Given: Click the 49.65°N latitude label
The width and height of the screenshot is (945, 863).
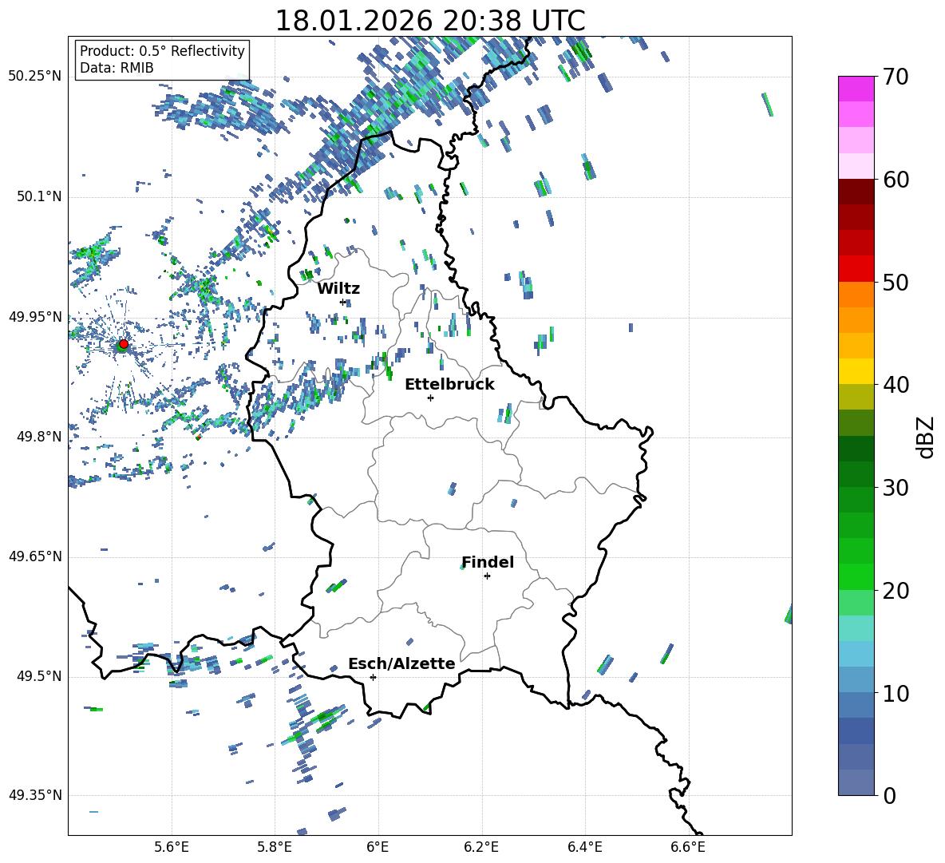Looking at the screenshot, I should 34,556.
